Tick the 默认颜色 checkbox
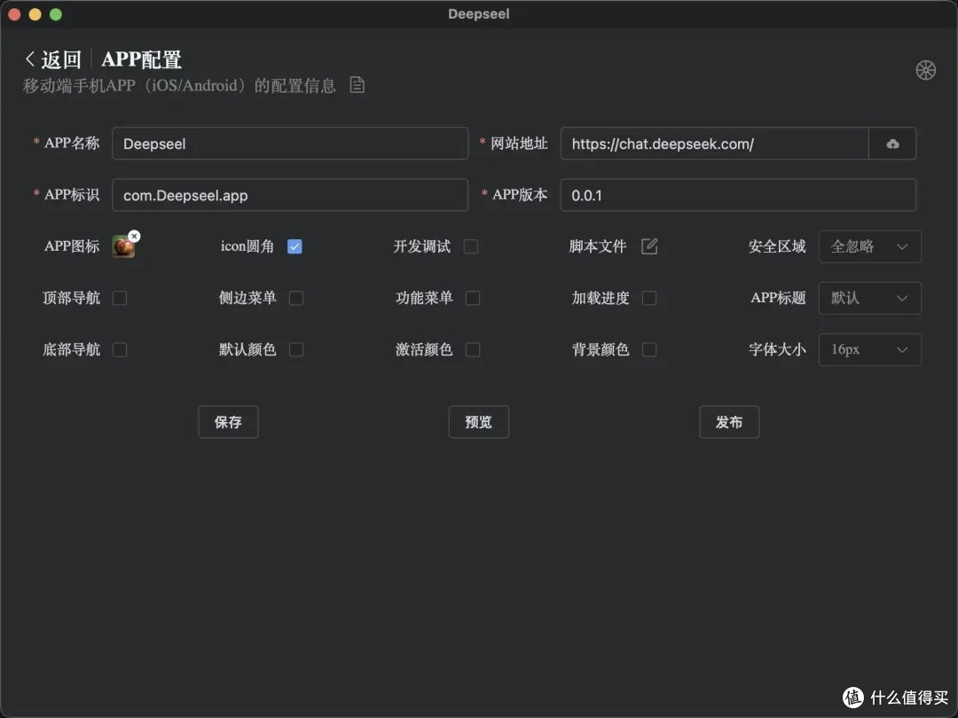Viewport: 958px width, 718px height. (x=296, y=349)
